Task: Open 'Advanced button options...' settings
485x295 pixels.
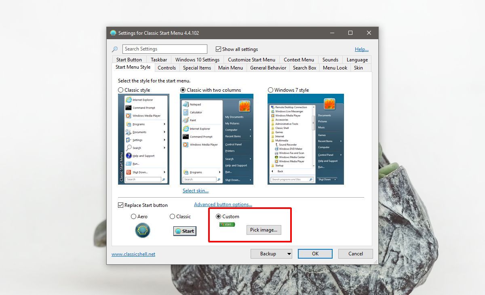Action: point(223,204)
